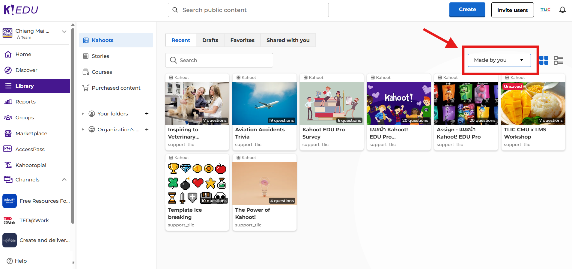Image resolution: width=572 pixels, height=269 pixels.
Task: Open the Shared with you tab
Action: point(288,40)
